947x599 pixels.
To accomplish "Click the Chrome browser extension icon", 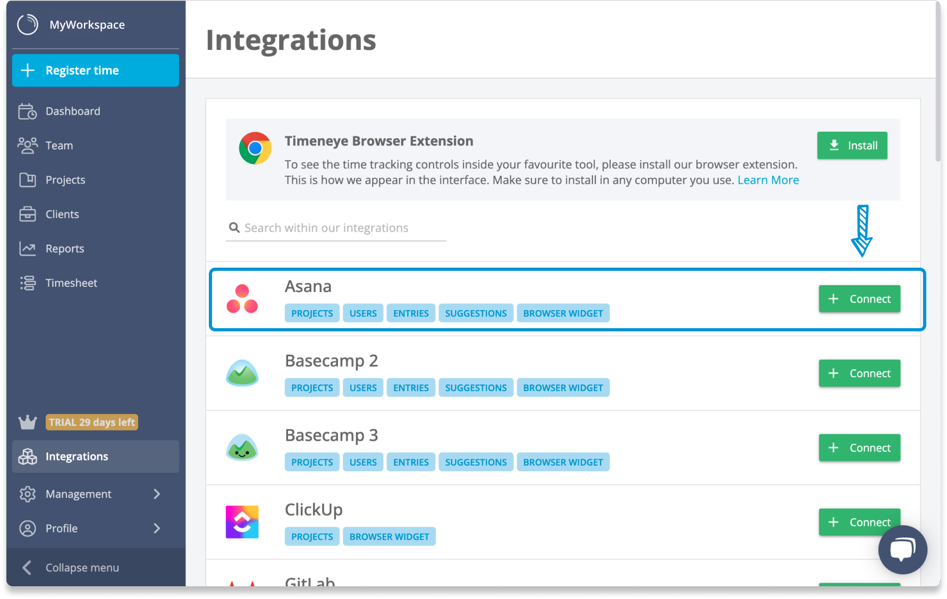I will pyautogui.click(x=255, y=148).
